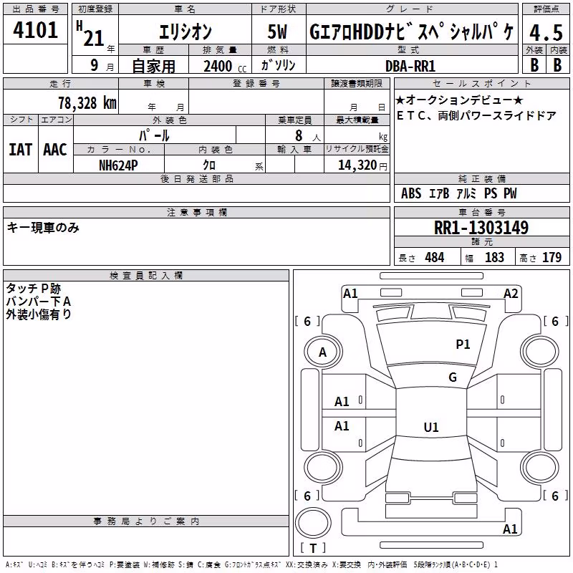Select the chassis number RR1-1303149
573x573 pixels.
click(x=481, y=228)
